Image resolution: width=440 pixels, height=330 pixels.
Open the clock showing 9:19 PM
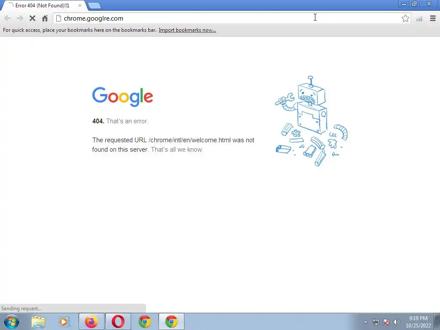tap(418, 322)
